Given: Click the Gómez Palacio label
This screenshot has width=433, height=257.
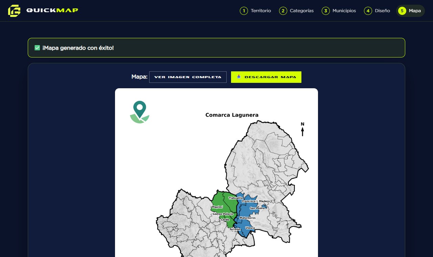Looking at the screenshot, I should coord(223,214).
